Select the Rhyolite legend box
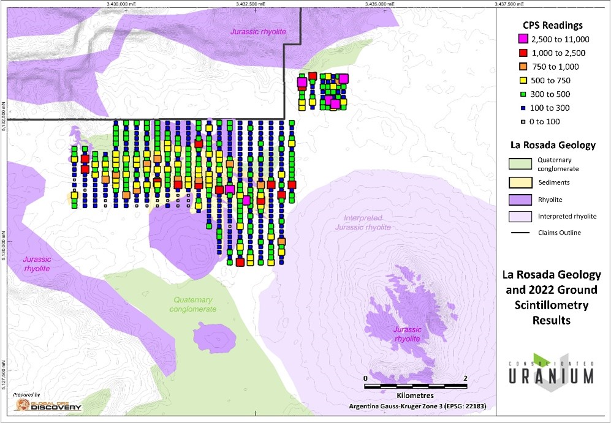Screen dimensions: 611x423 (x=520, y=200)
